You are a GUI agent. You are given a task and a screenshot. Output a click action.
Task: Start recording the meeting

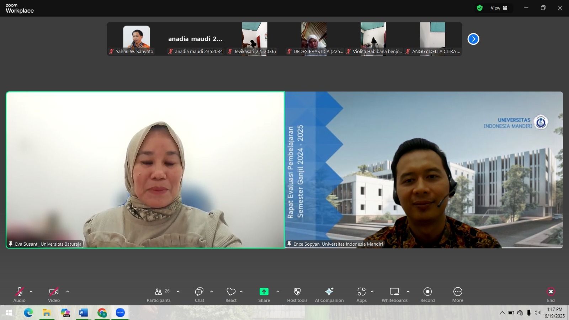pos(427,295)
